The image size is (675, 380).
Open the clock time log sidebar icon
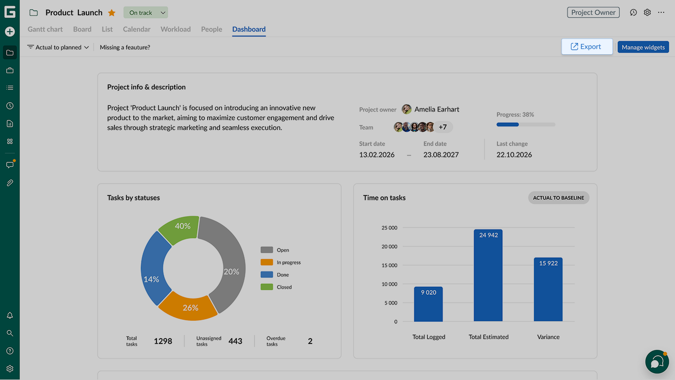10,106
